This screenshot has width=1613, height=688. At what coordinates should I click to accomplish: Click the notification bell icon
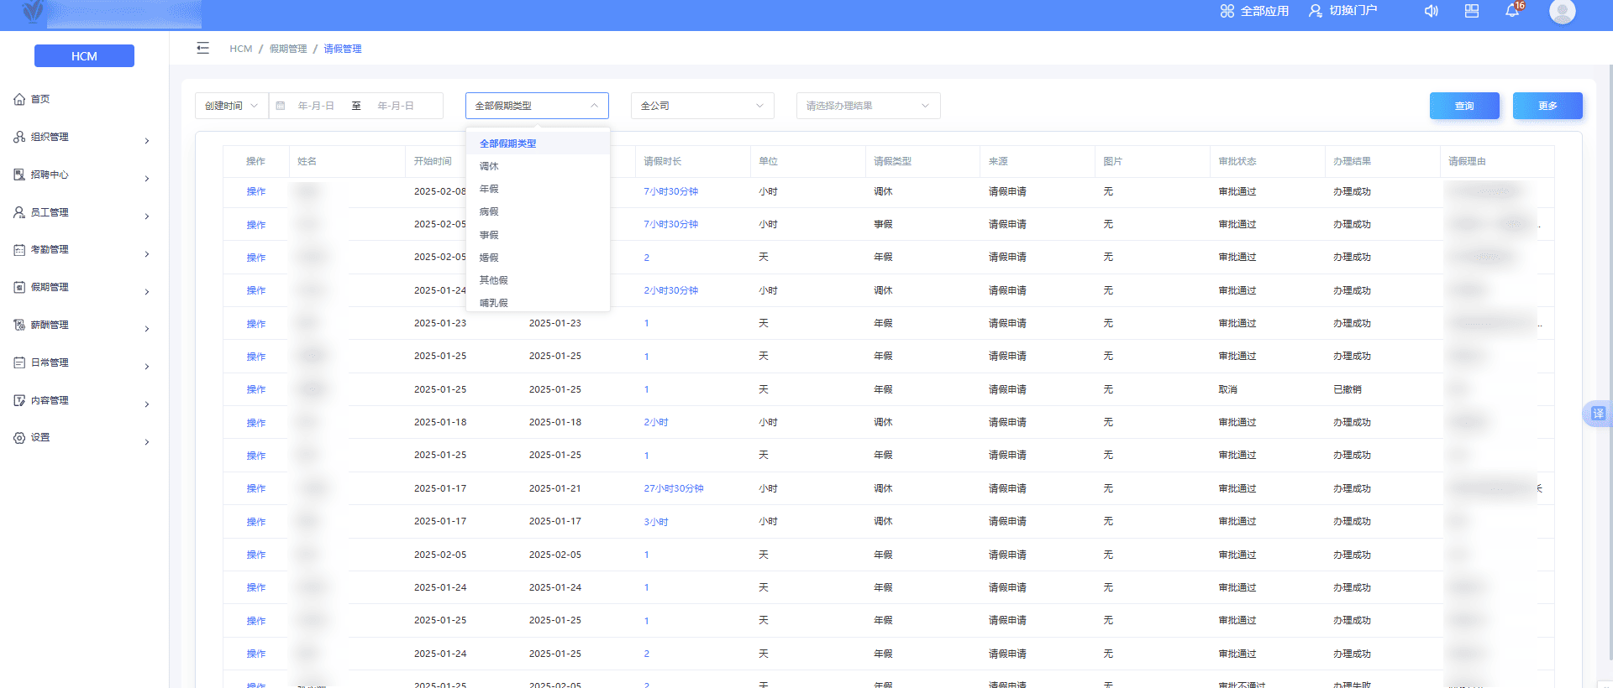[1512, 11]
